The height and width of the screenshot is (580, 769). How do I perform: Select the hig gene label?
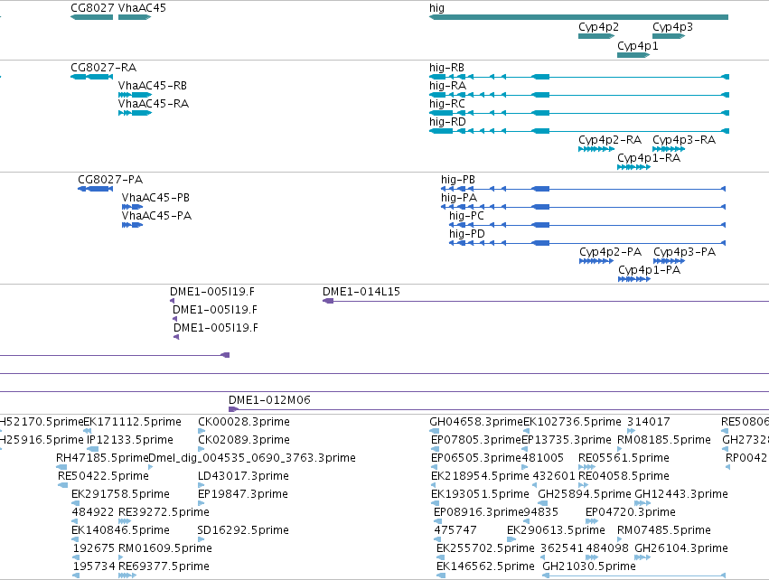pyautogui.click(x=436, y=8)
